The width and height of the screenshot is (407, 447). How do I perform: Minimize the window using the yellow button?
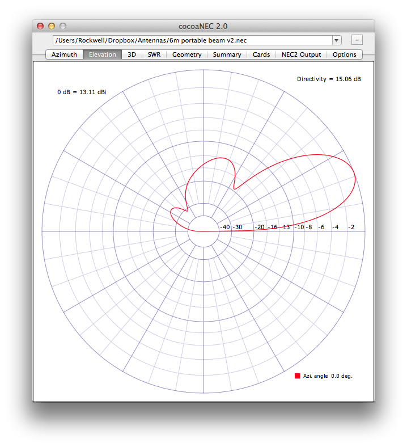tap(52, 26)
